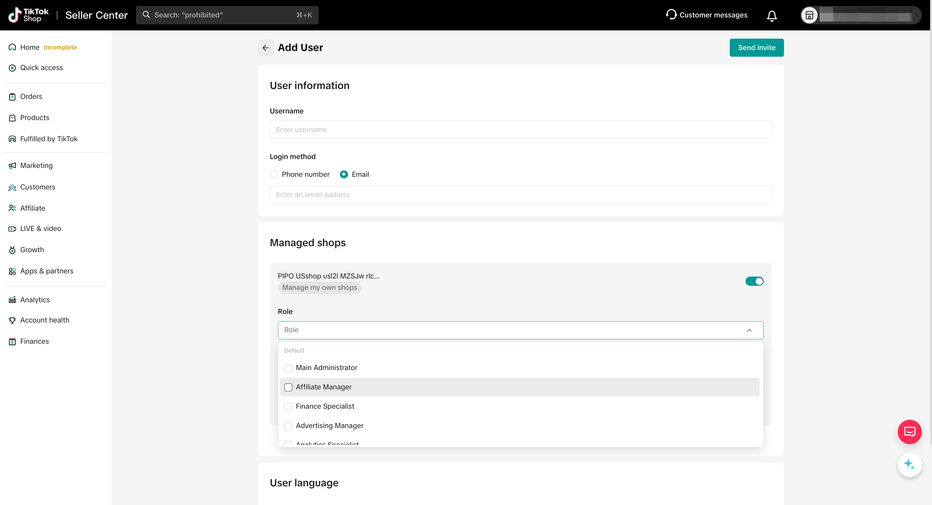Click the TikTok Shop logo
932x505 pixels.
28,15
